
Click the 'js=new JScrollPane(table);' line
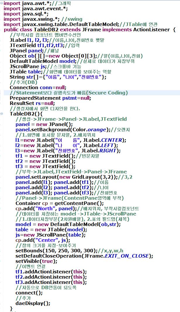51,235
